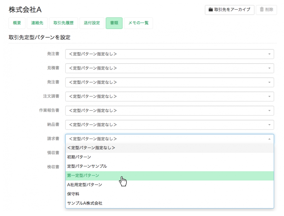This screenshot has width=284, height=216.
Task: Expand the 見積書 pattern dropdown
Action: coord(170,68)
